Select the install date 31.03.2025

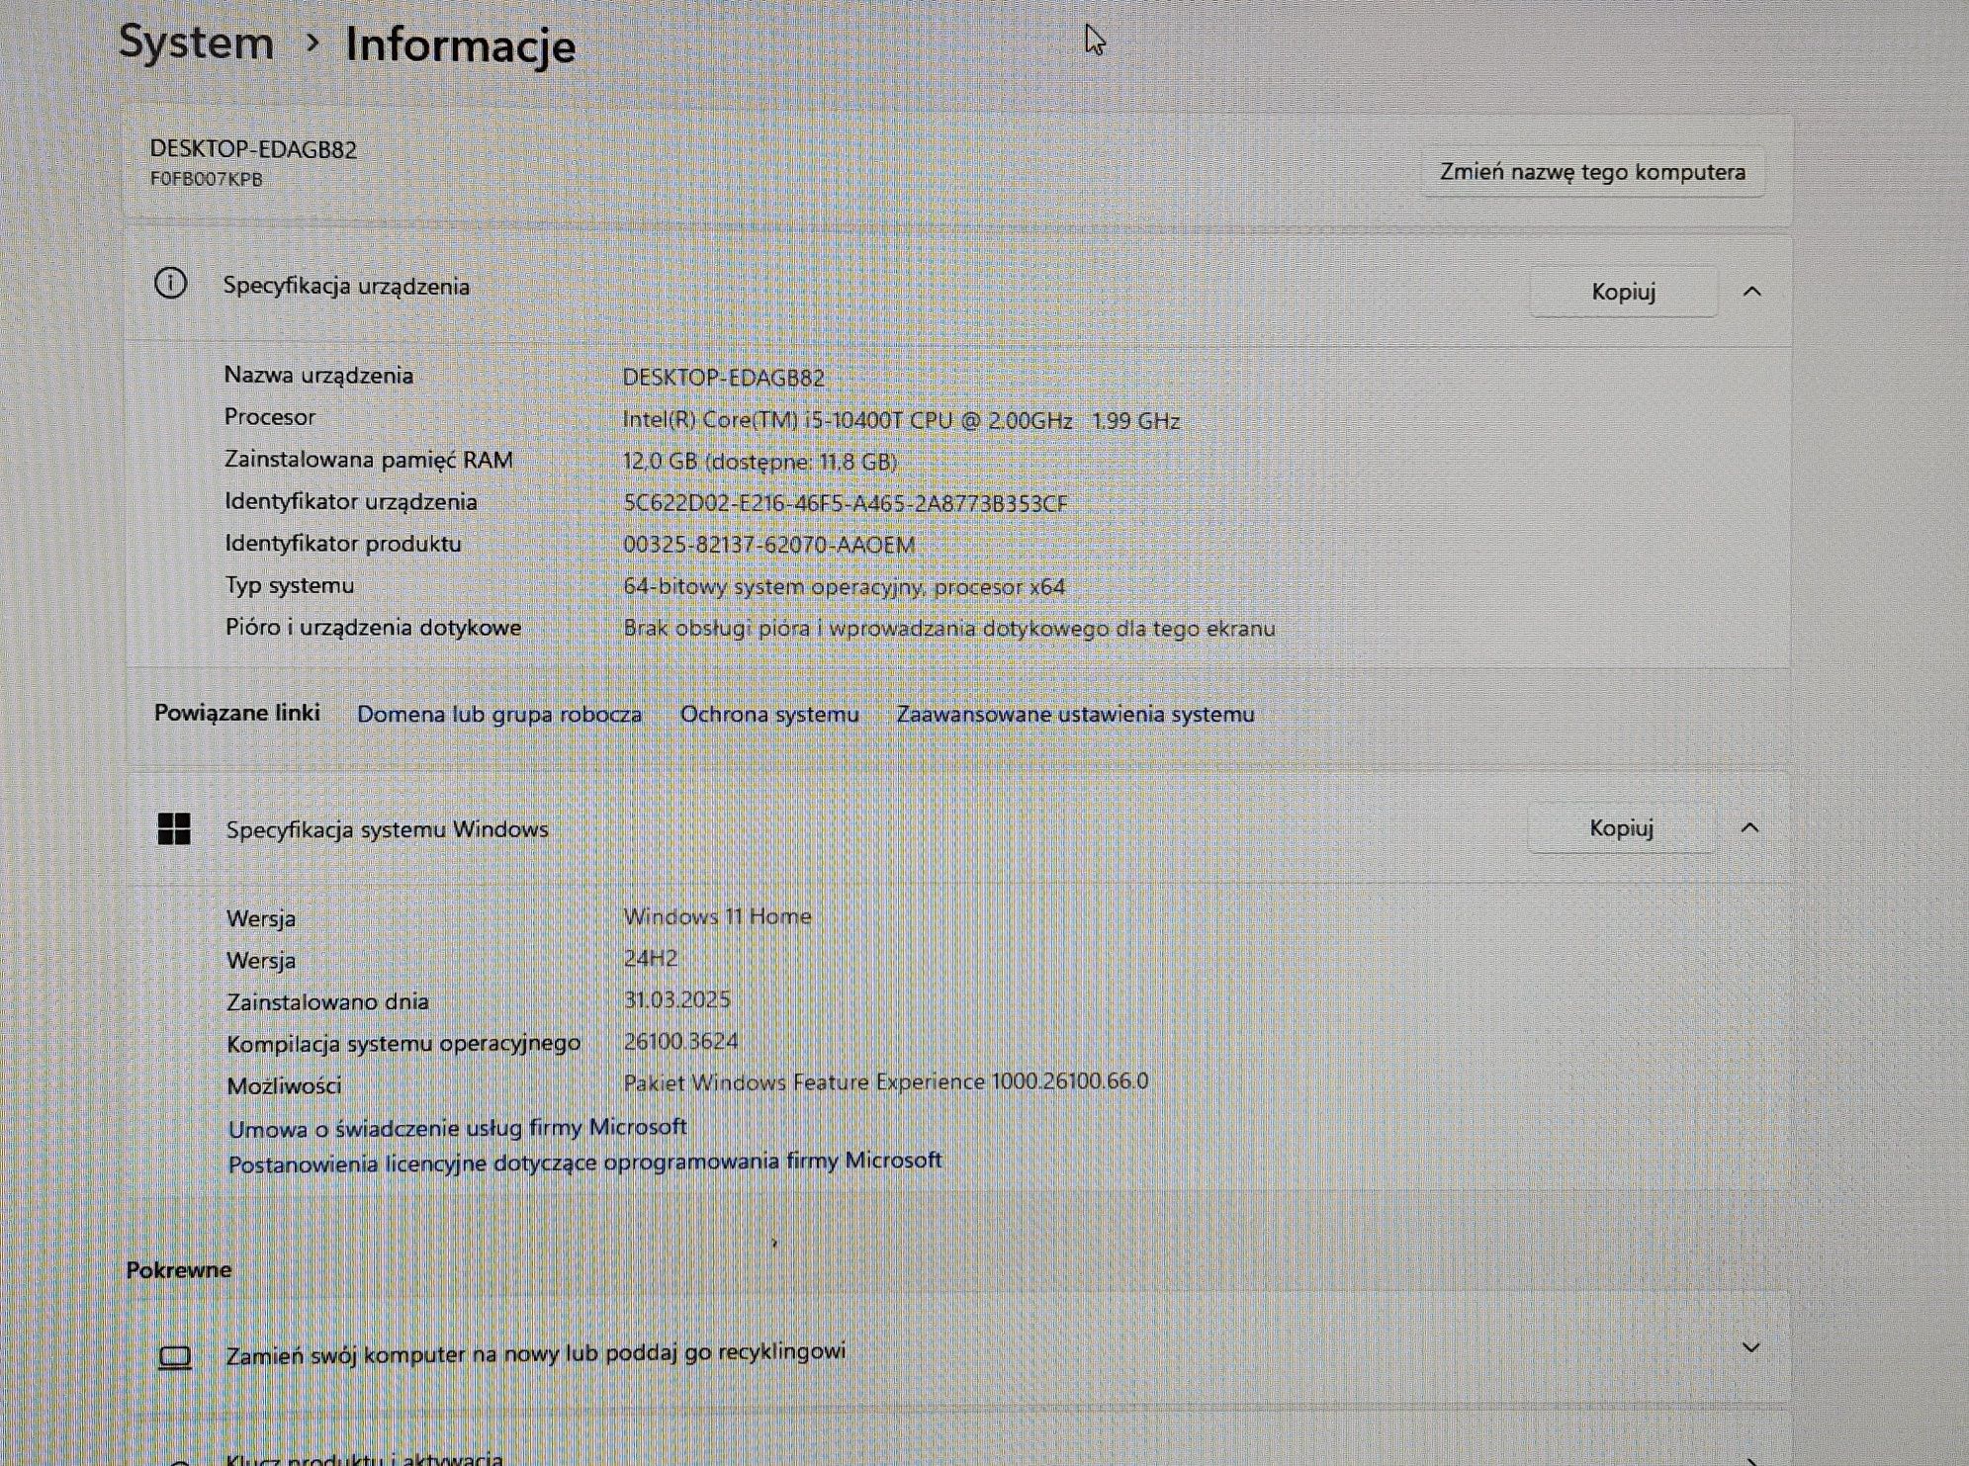click(676, 999)
